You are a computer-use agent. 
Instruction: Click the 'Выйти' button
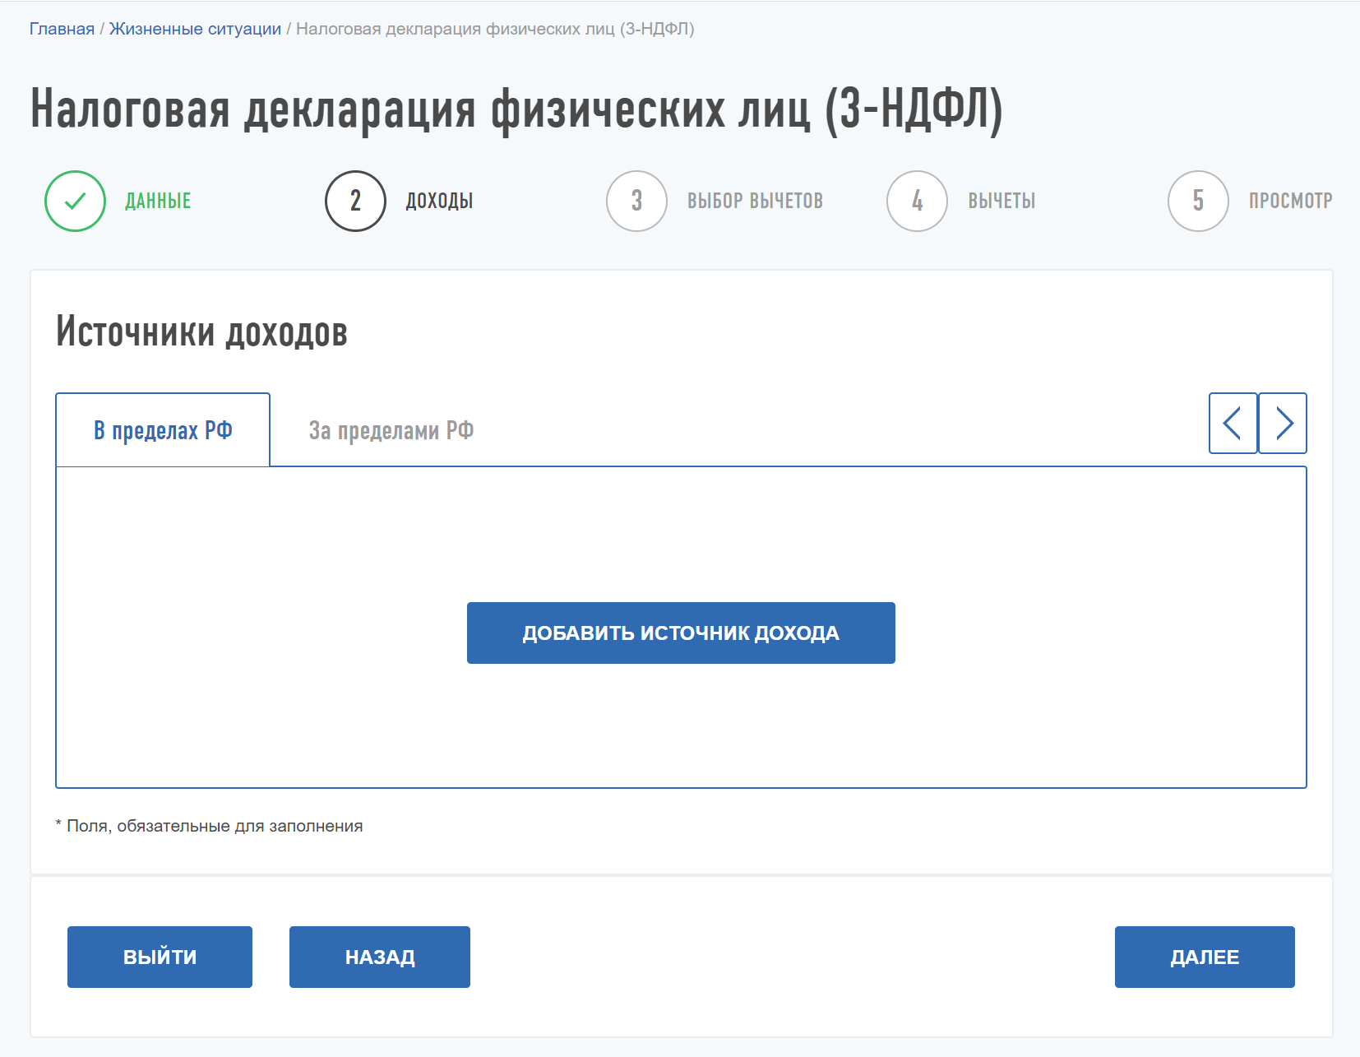[160, 957]
